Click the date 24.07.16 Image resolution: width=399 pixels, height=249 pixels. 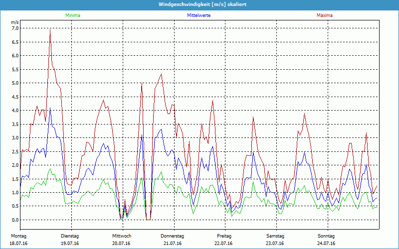pyautogui.click(x=326, y=244)
